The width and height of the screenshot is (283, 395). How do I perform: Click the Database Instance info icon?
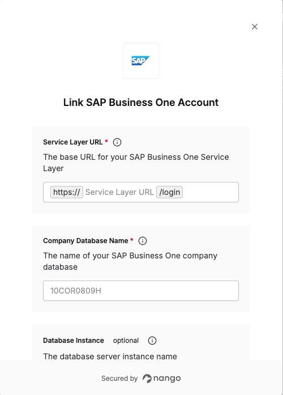[152, 341]
